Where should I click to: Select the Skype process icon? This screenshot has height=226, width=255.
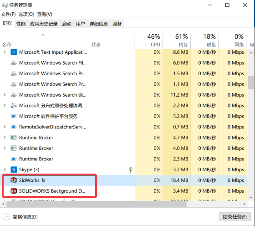tap(14, 169)
